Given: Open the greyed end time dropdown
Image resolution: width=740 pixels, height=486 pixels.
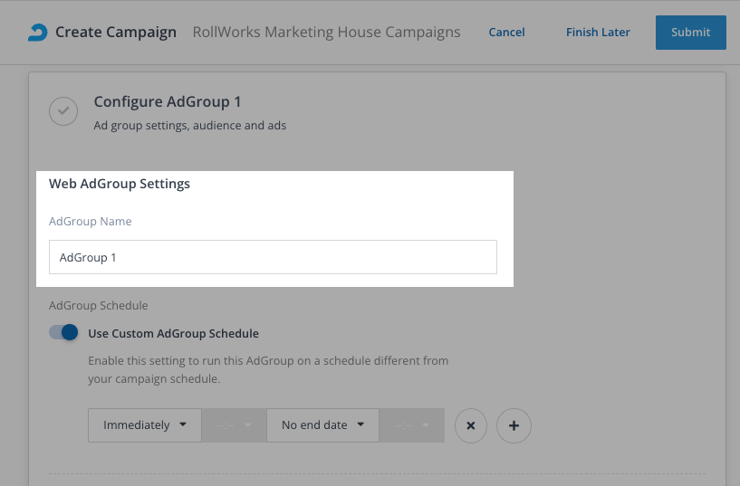Looking at the screenshot, I should click(x=411, y=425).
